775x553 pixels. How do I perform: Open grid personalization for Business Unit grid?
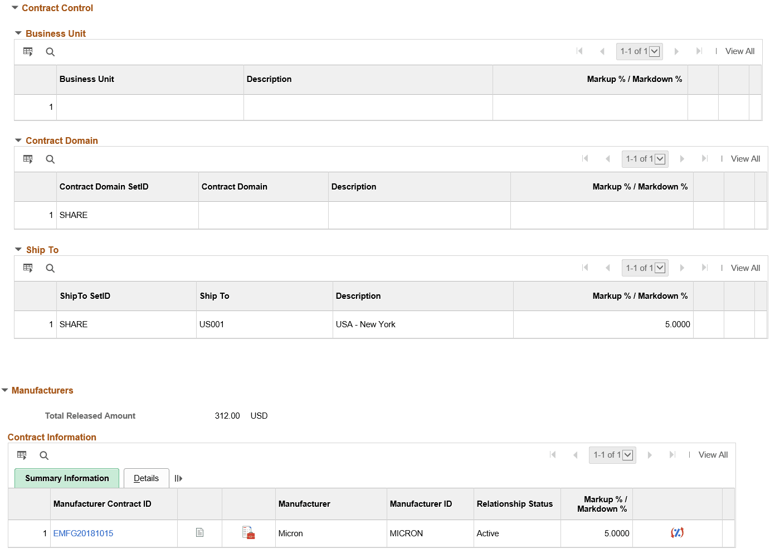tap(28, 51)
